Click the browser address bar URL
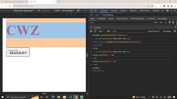The image size is (177, 99). pyautogui.click(x=25, y=6)
